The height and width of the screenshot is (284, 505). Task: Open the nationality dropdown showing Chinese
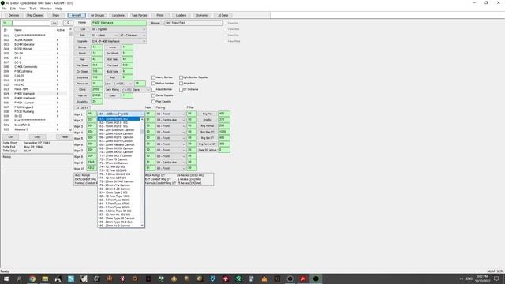click(133, 35)
